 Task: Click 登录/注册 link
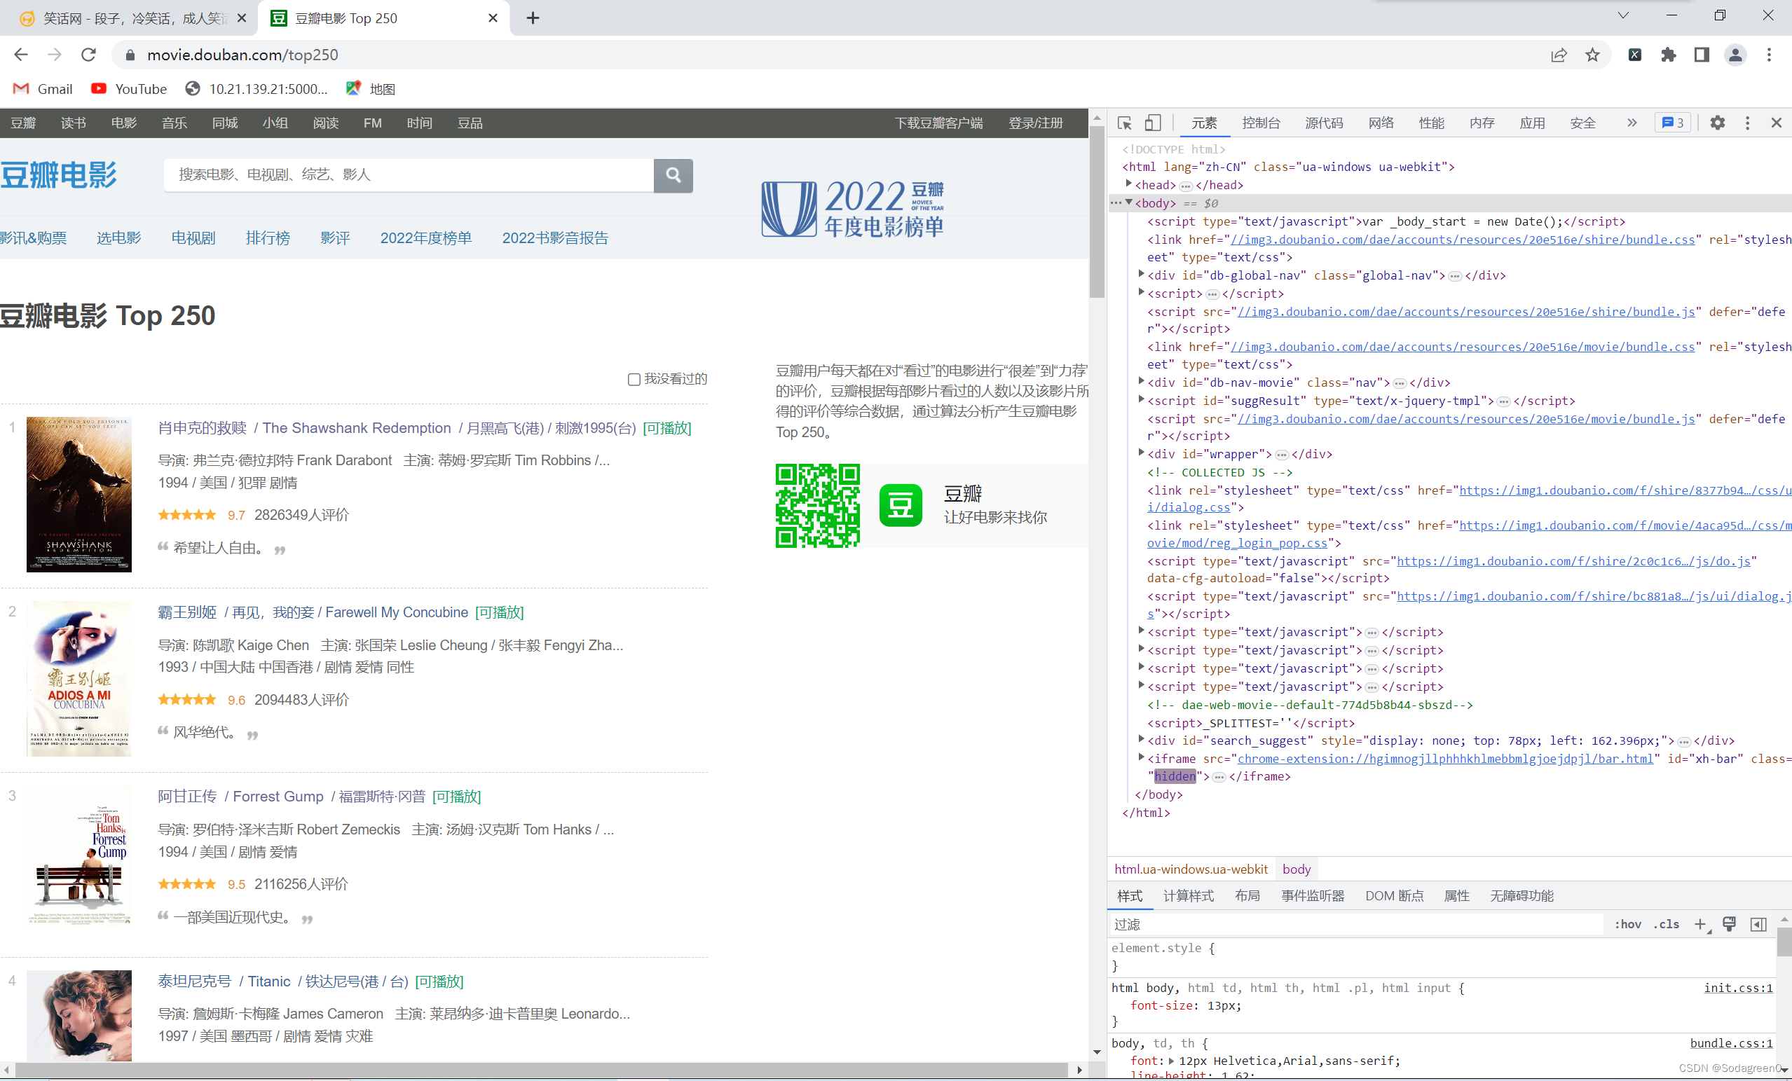pyautogui.click(x=1036, y=123)
